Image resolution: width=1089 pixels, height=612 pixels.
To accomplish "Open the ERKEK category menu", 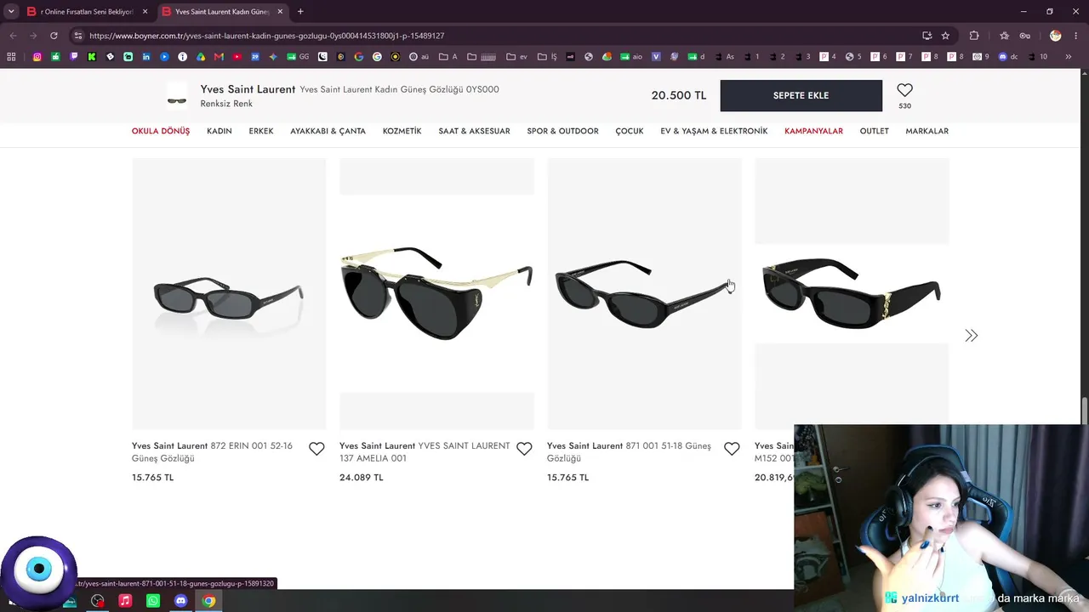I will pos(261,131).
